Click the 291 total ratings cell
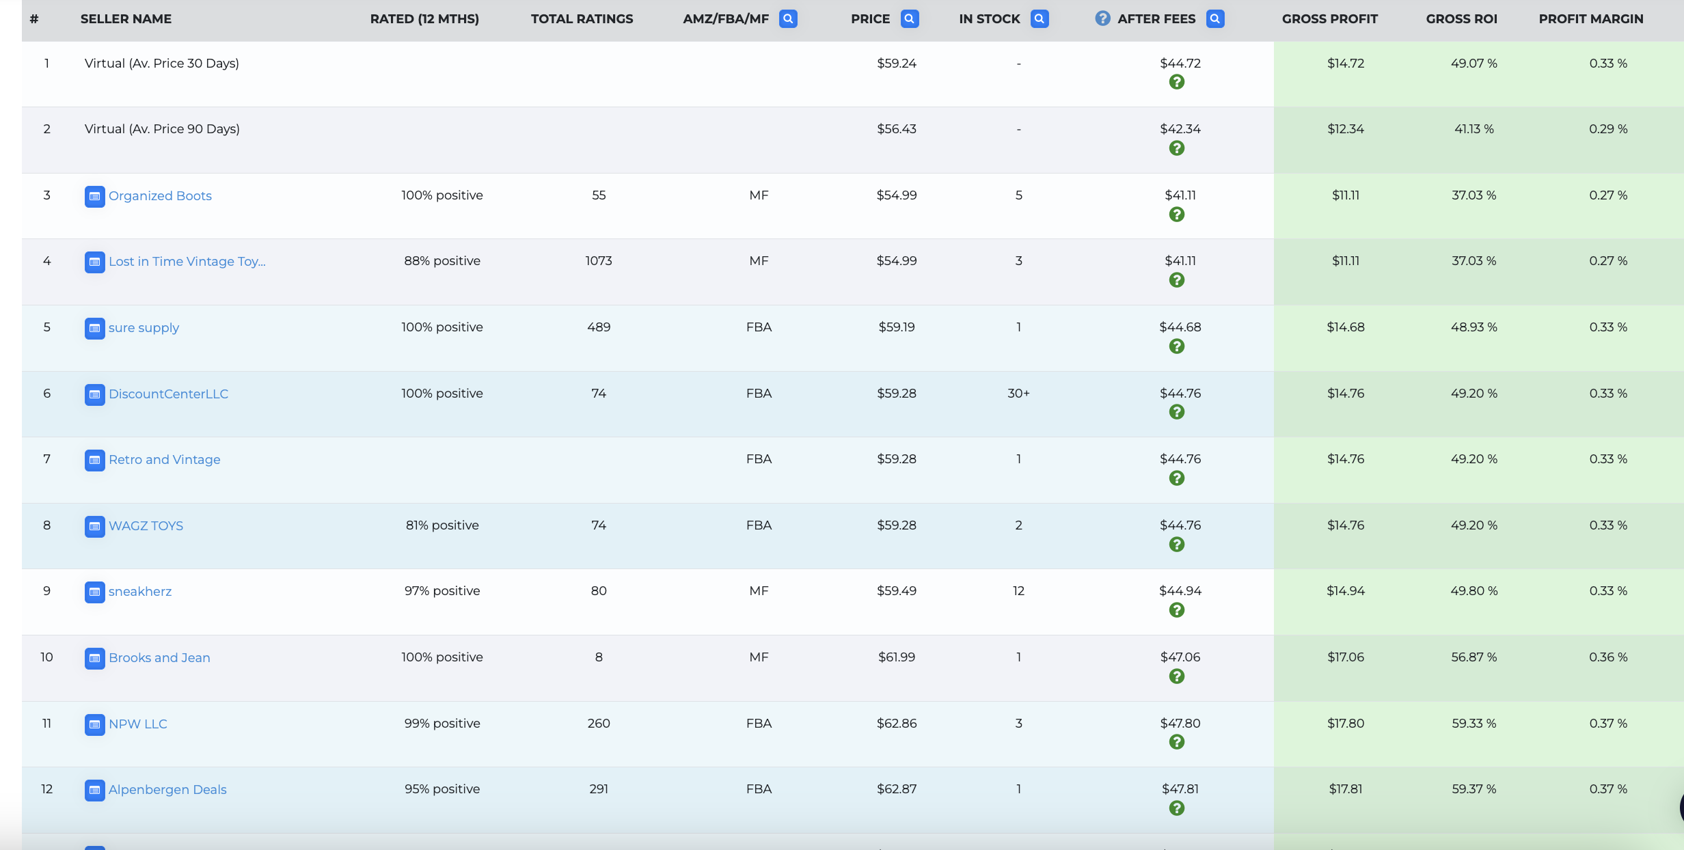 click(599, 789)
